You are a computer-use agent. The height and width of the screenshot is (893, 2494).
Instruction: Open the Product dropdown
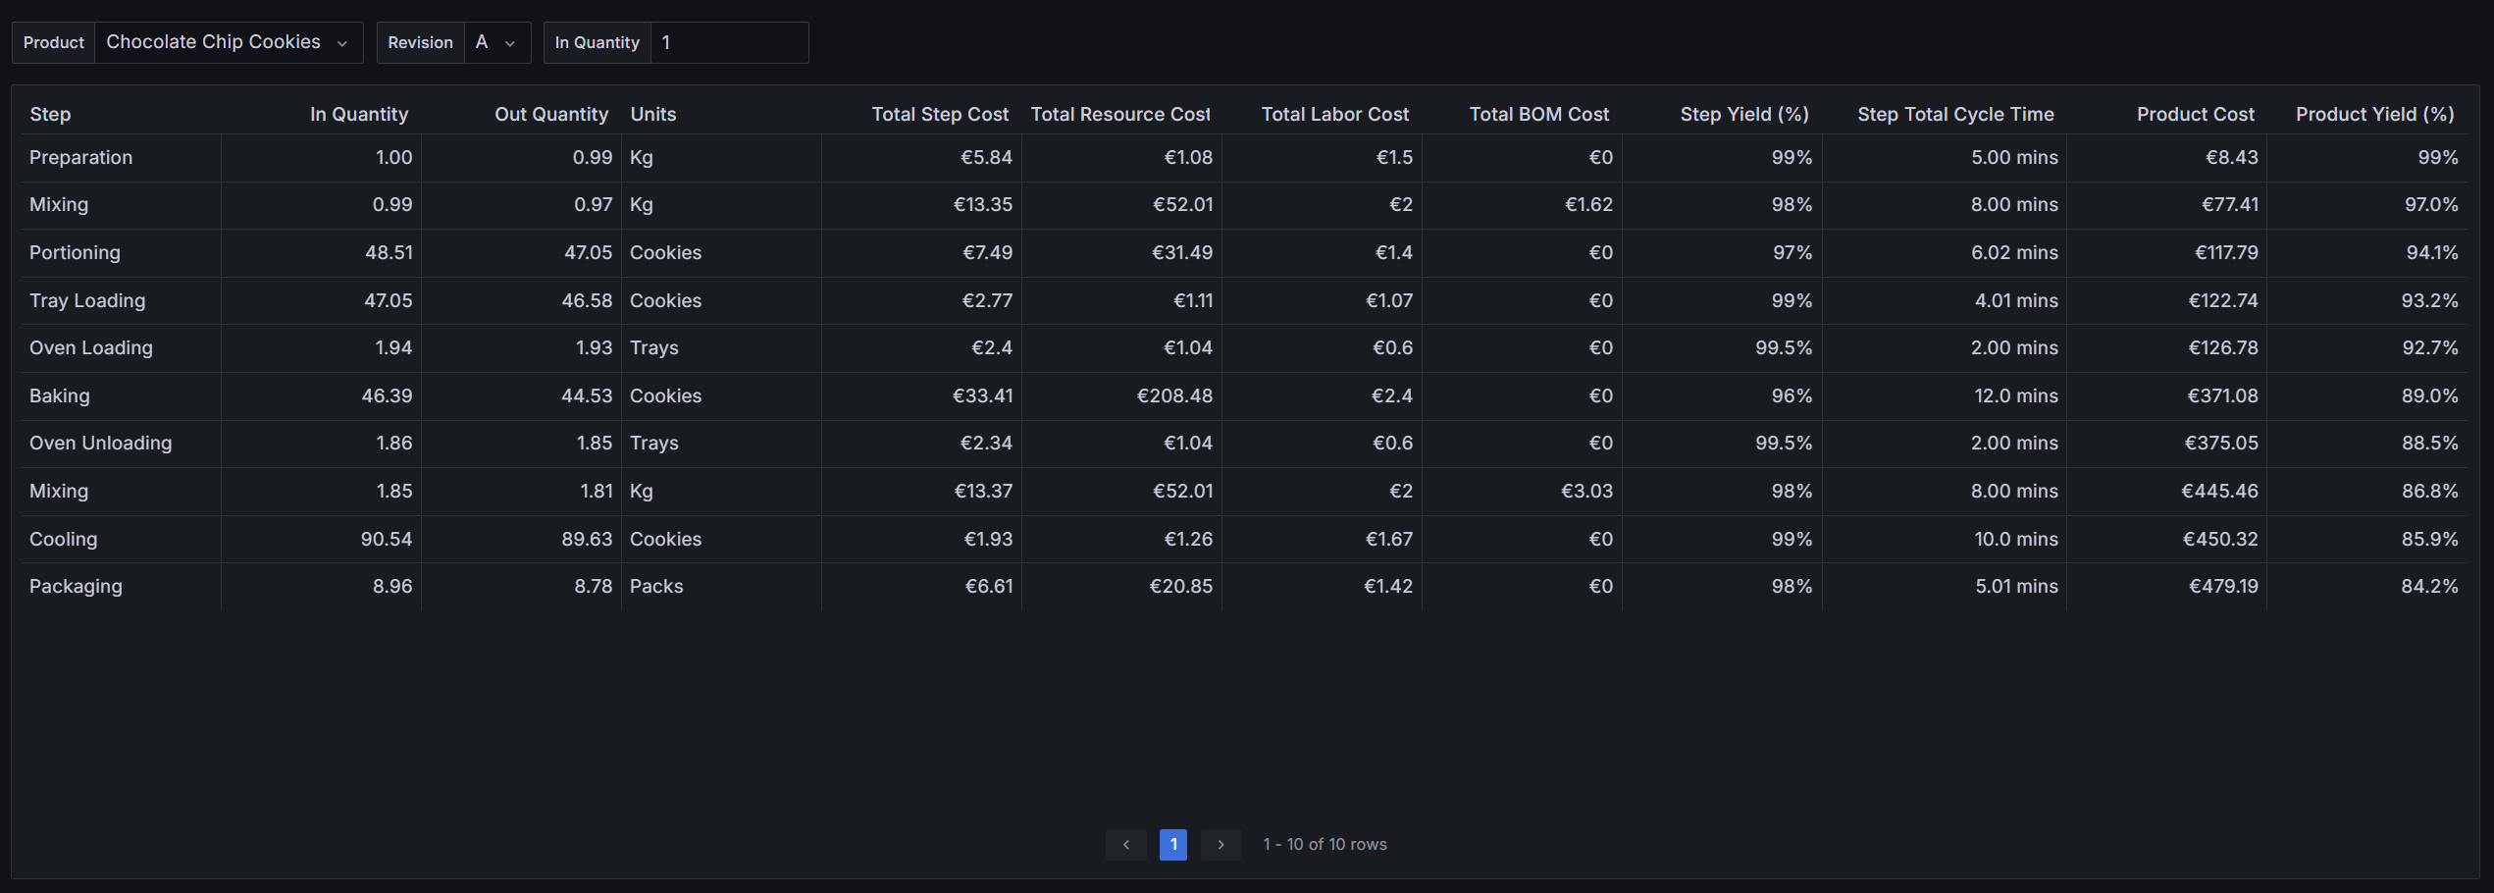[227, 42]
